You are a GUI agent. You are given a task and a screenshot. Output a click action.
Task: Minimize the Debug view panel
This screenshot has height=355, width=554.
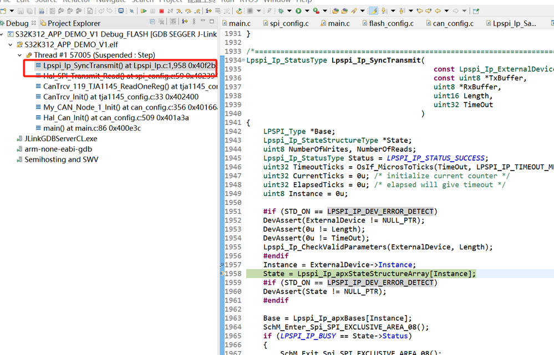click(203, 21)
